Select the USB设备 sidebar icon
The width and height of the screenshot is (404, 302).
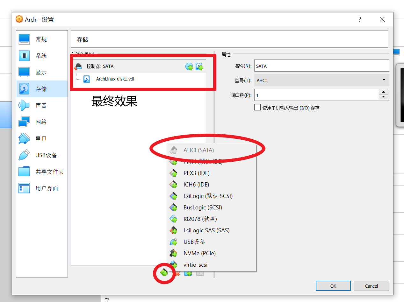pyautogui.click(x=24, y=155)
